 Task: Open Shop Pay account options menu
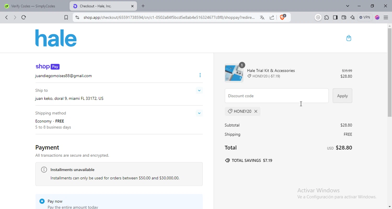(200, 75)
